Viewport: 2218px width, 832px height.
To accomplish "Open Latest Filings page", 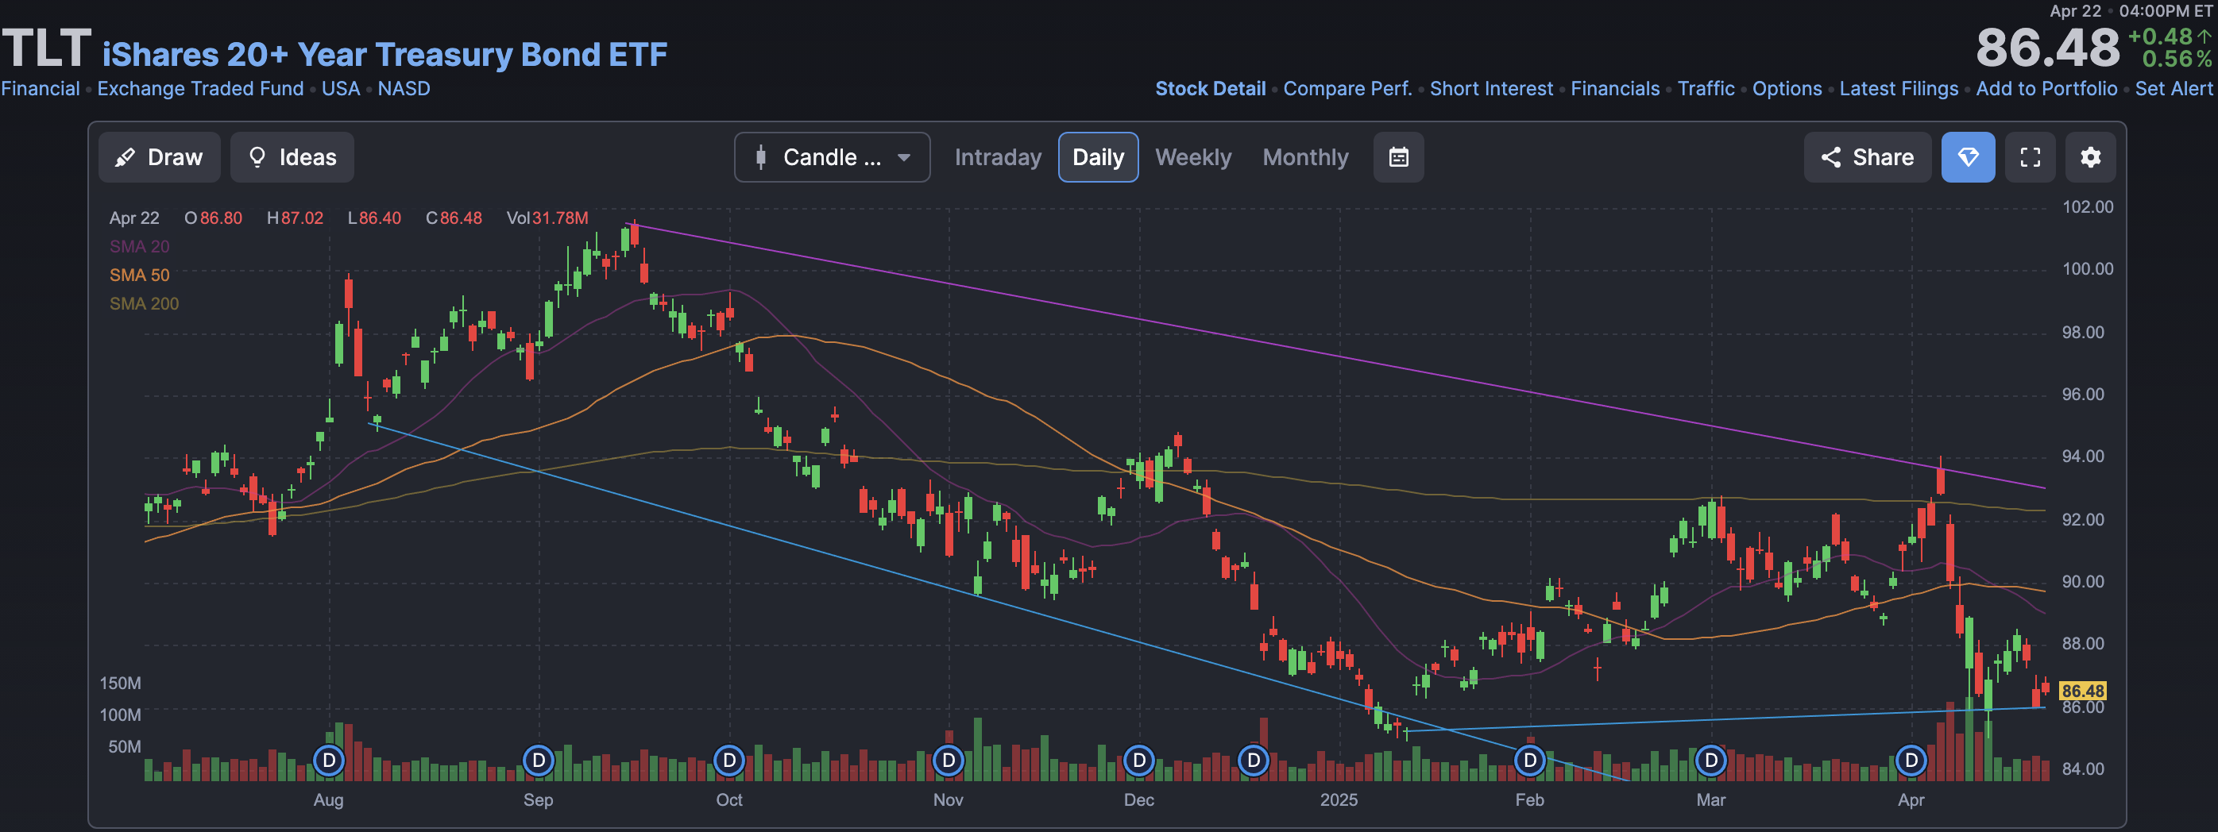I will pyautogui.click(x=1899, y=89).
